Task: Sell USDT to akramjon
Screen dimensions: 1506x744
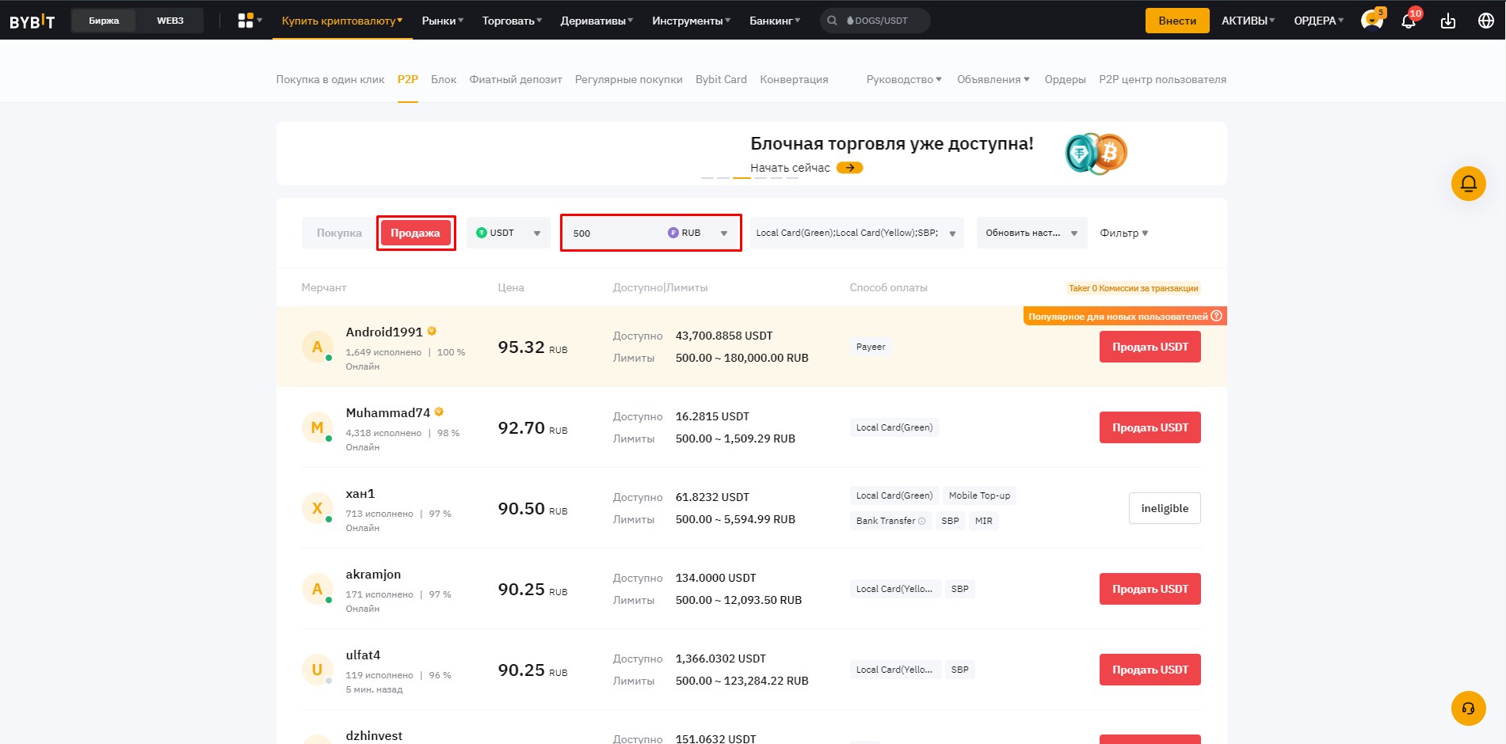Action: pos(1150,589)
